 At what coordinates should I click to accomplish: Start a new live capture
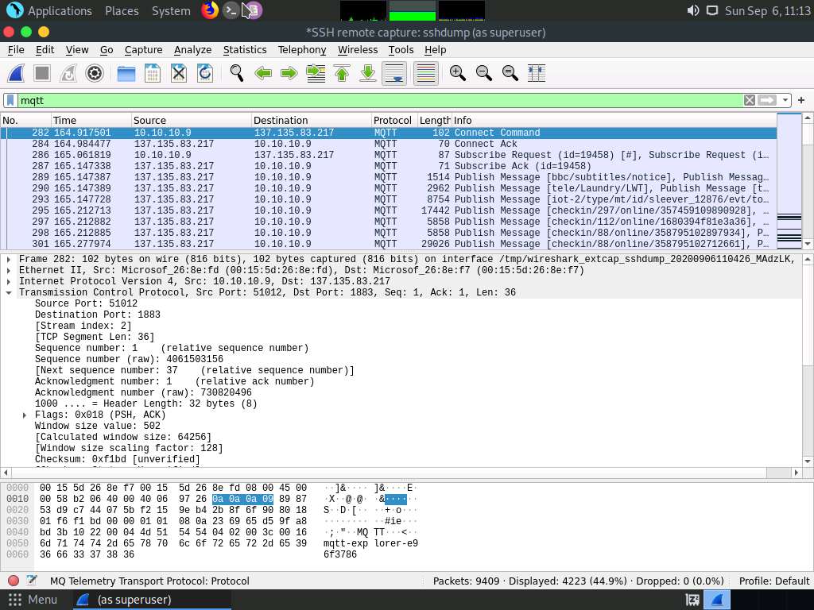[15, 73]
